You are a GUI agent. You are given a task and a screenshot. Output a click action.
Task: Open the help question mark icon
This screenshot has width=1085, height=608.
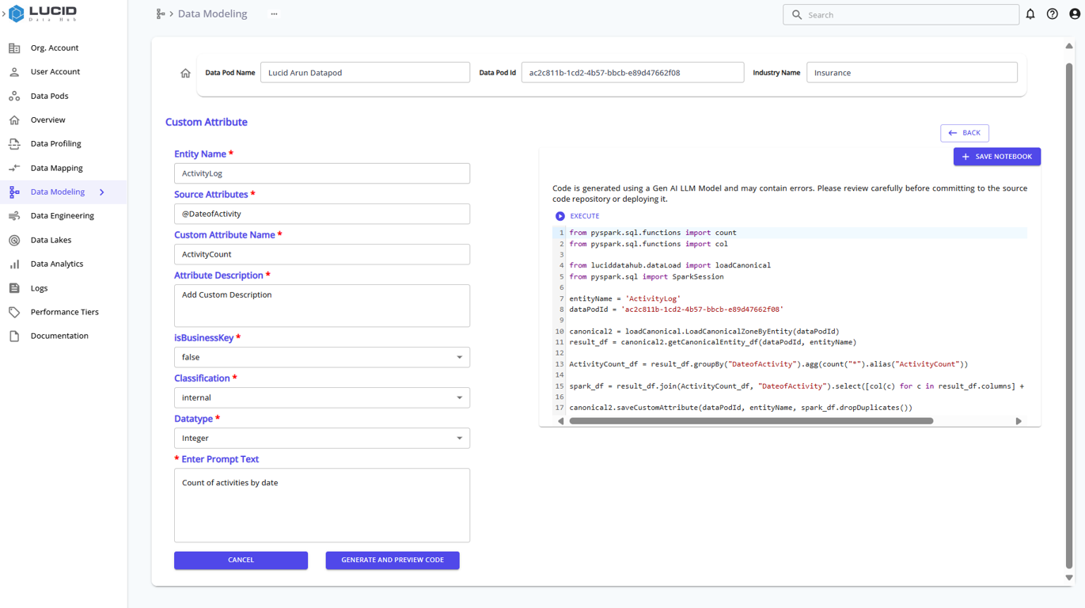pos(1052,14)
